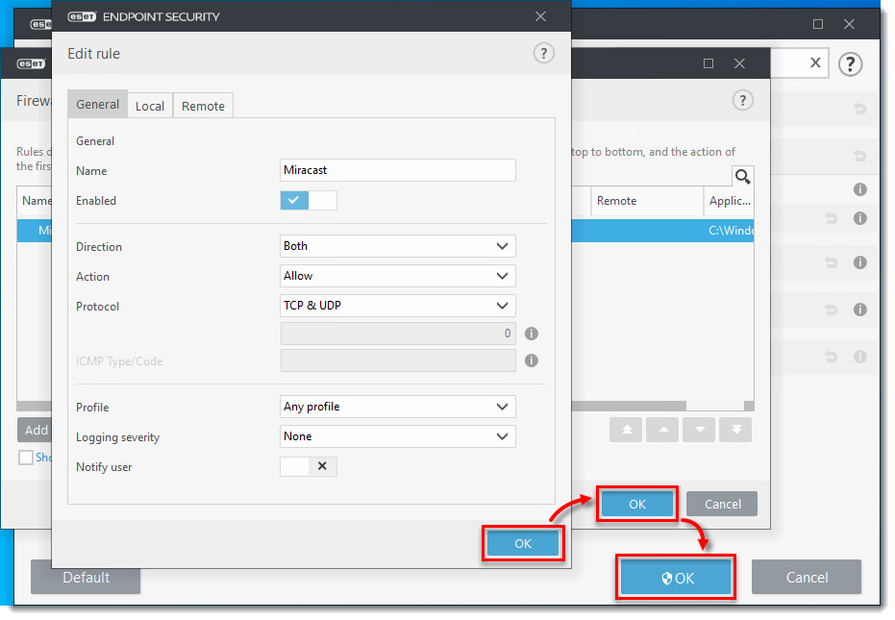Click the revert arrow icon on the right panel

tap(860, 110)
